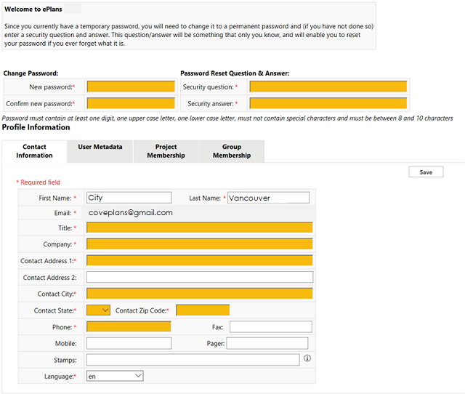Select the First Name field containing City
Screen dimensions: 465x394
coord(129,198)
